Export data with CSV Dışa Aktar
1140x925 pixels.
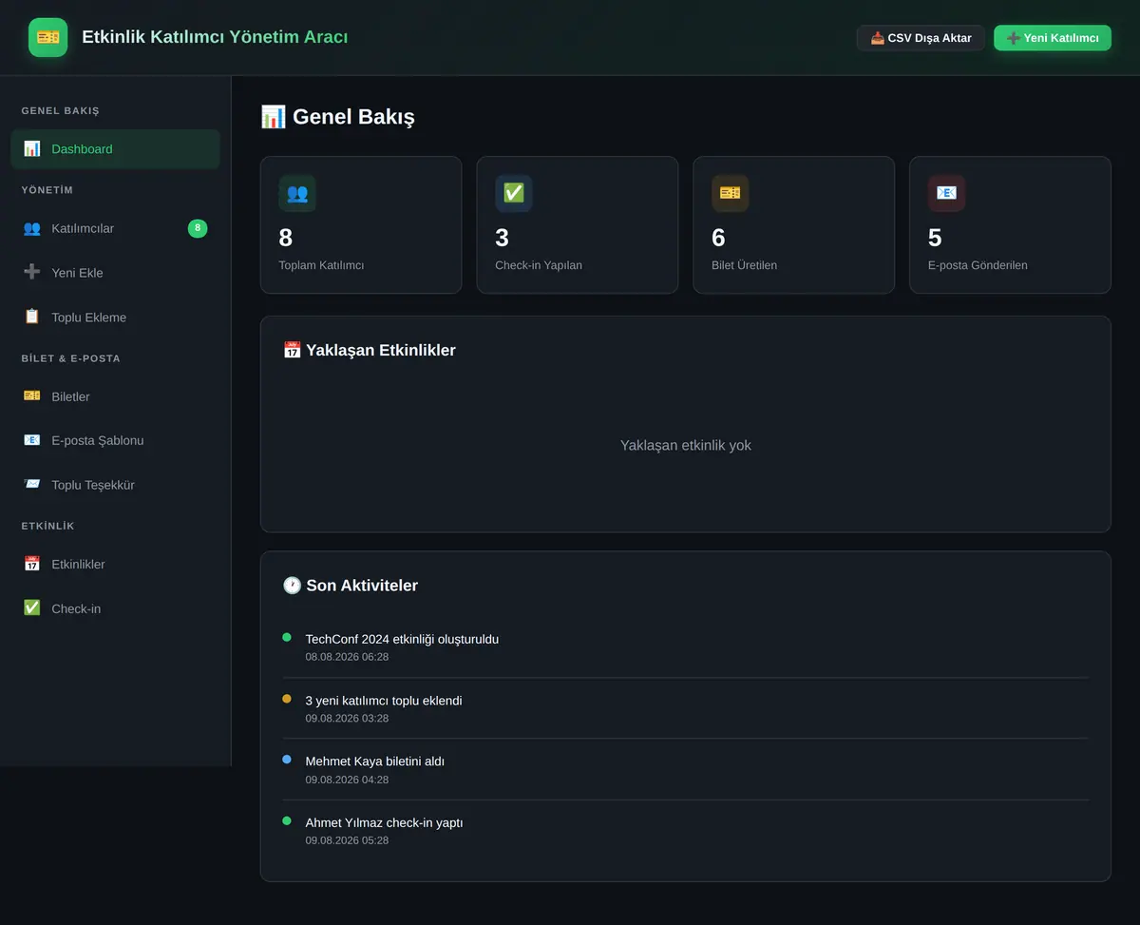tap(921, 38)
